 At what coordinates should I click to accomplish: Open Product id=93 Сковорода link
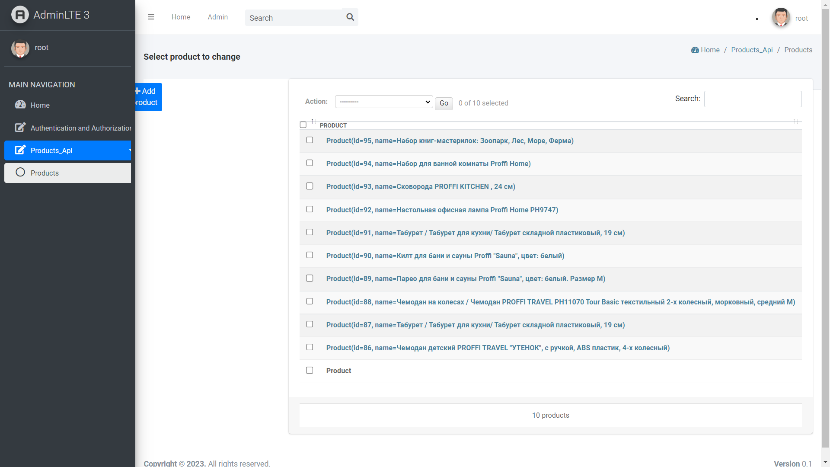(420, 186)
